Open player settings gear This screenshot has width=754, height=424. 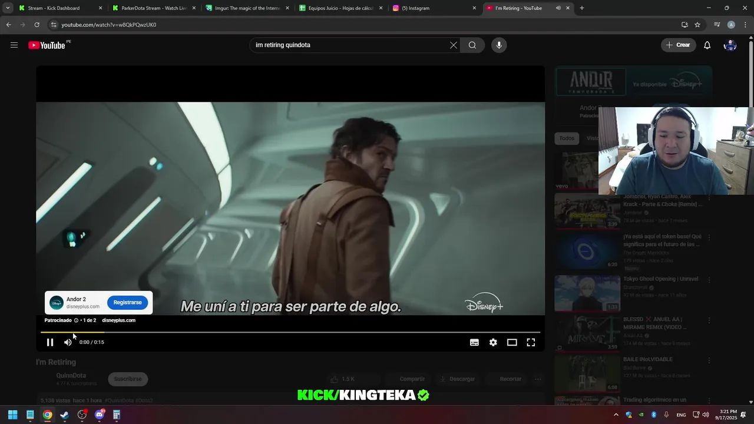point(493,342)
